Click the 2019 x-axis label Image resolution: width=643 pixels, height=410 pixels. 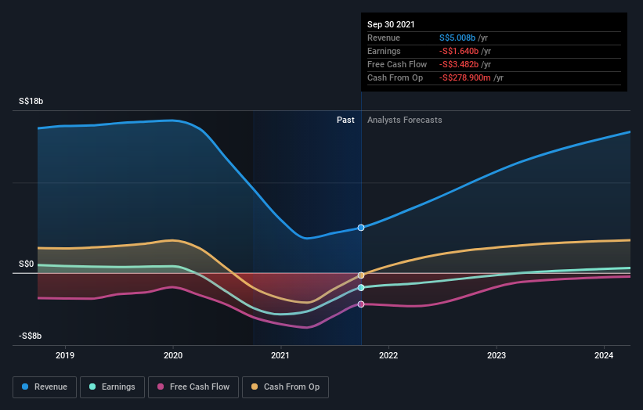click(x=65, y=355)
